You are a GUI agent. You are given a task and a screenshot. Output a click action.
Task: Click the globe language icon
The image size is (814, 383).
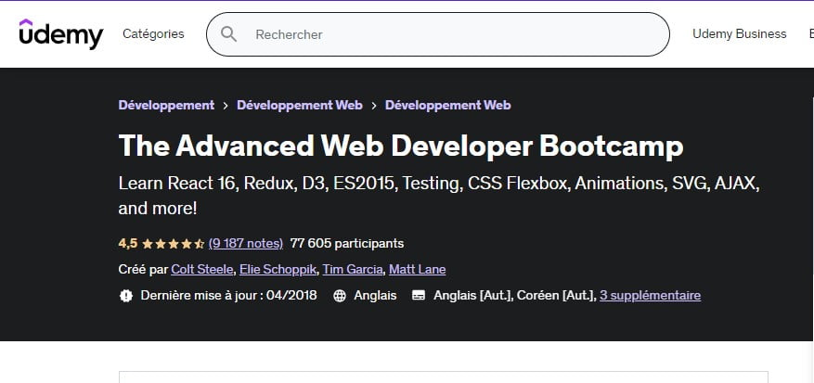click(x=340, y=296)
